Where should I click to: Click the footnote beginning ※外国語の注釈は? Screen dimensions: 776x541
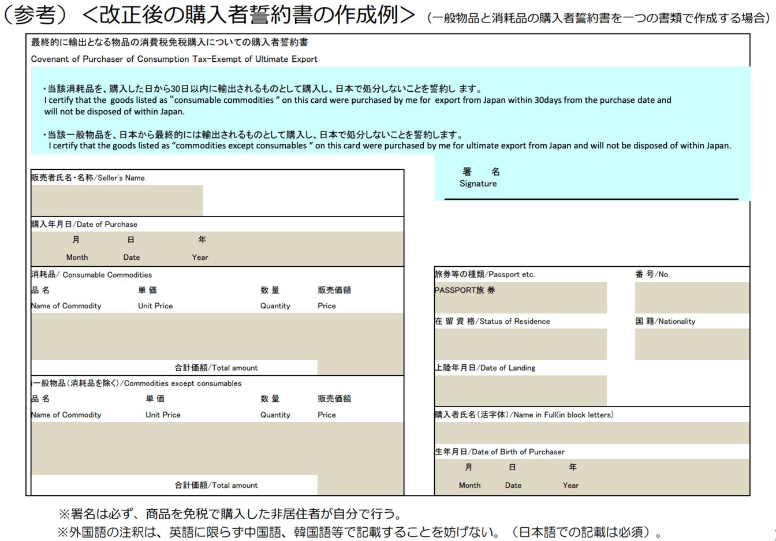coord(360,532)
